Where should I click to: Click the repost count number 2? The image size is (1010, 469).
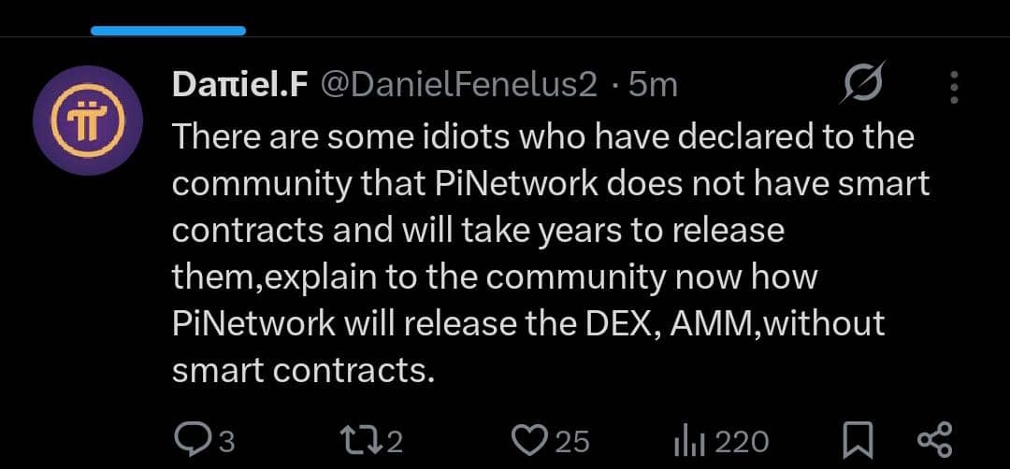click(x=394, y=441)
